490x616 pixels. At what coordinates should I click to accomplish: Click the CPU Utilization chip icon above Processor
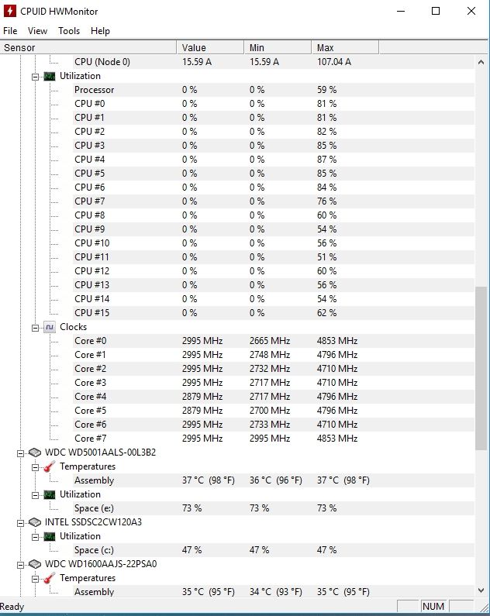pyautogui.click(x=50, y=77)
